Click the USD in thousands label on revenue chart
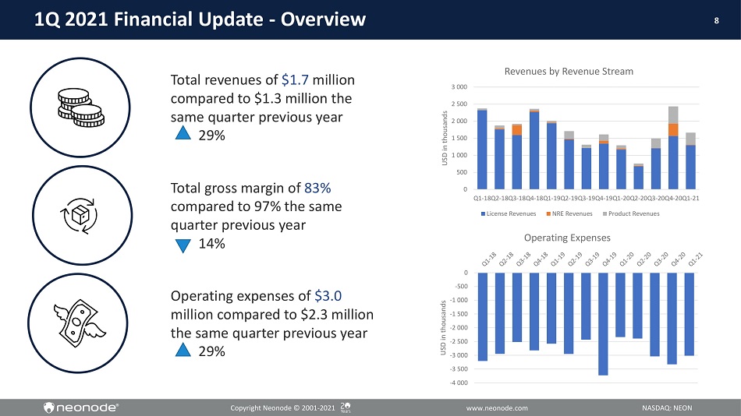741x416 pixels. (x=445, y=138)
